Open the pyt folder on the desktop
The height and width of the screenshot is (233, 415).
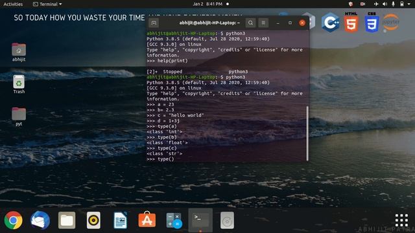(19, 116)
